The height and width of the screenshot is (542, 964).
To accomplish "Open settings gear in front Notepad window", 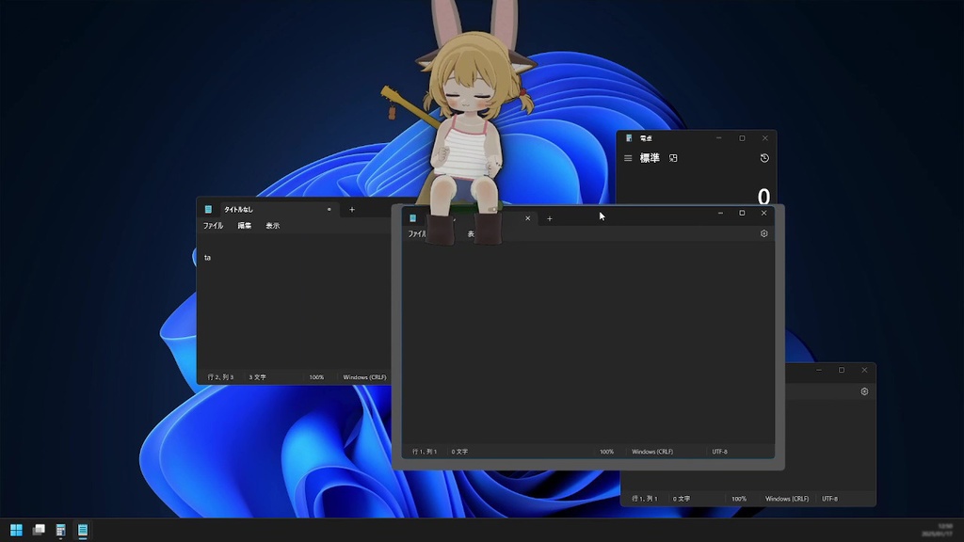I will (763, 233).
